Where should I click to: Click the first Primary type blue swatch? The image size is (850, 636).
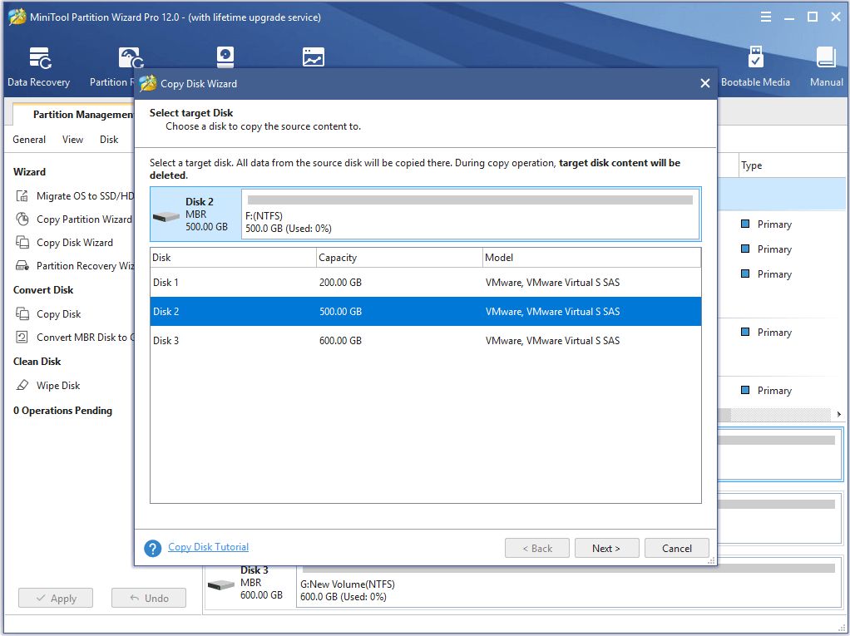coord(745,224)
